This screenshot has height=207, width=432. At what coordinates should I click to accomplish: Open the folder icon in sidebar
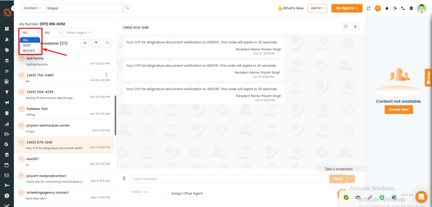[x=7, y=134]
